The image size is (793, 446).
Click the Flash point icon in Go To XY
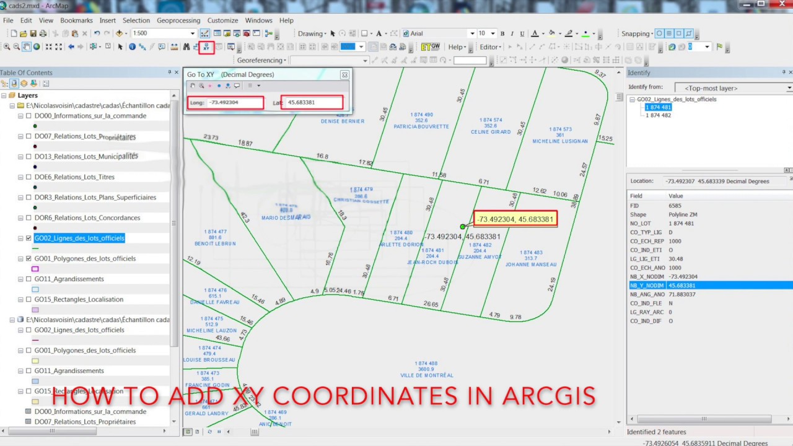(210, 86)
